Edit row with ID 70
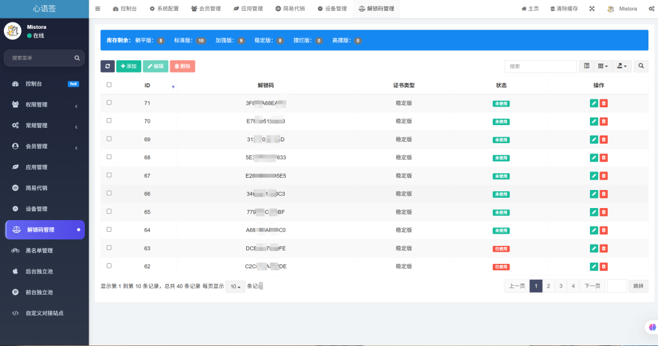 tap(594, 121)
